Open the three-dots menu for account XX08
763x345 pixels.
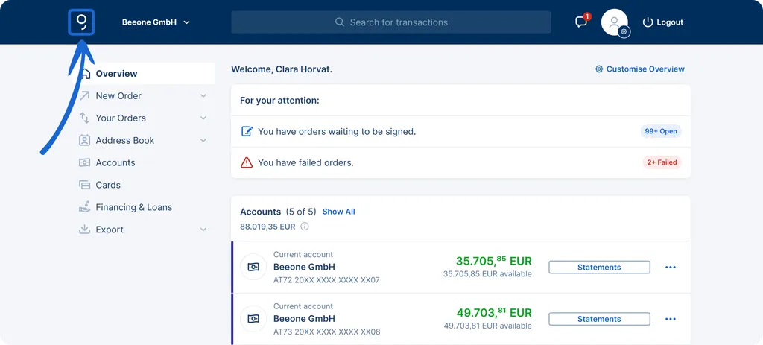pos(671,319)
